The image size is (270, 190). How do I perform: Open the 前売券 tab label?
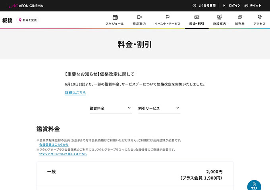pos(240,24)
